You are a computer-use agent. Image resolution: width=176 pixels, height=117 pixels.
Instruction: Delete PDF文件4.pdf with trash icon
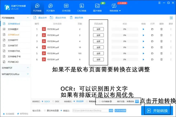point(161,41)
